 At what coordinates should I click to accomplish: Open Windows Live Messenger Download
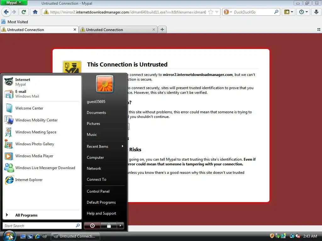tap(42, 168)
